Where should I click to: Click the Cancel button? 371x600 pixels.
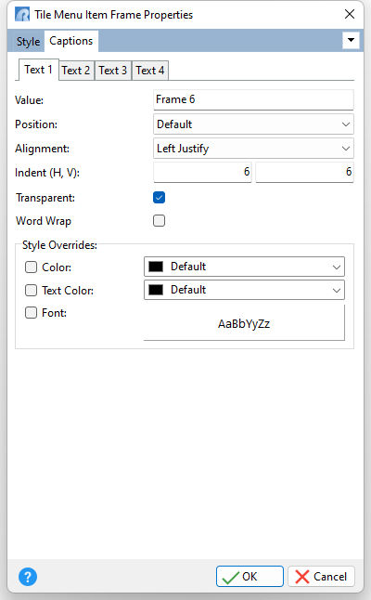[321, 576]
